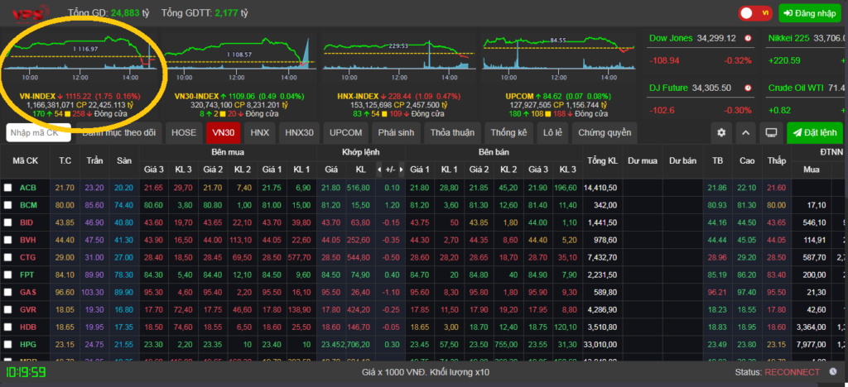Open the Phái sinh tab

397,132
